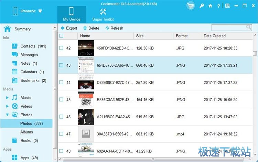Click file name D82E88C7-927C-47
Viewport: 258px width, 162px height.
(x=115, y=83)
